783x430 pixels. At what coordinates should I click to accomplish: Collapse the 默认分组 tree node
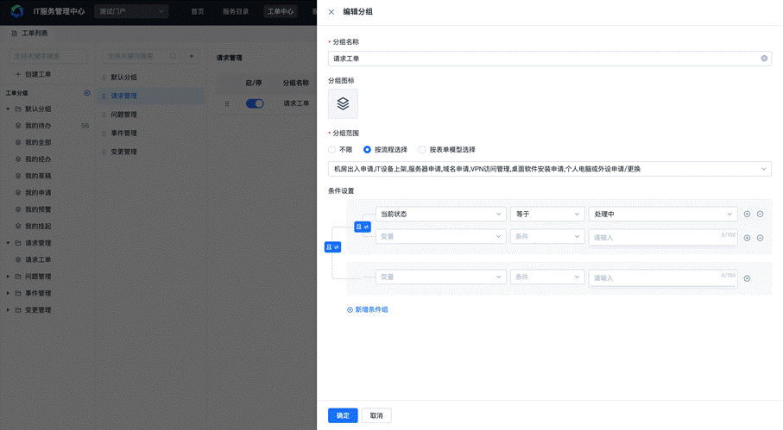pos(8,109)
